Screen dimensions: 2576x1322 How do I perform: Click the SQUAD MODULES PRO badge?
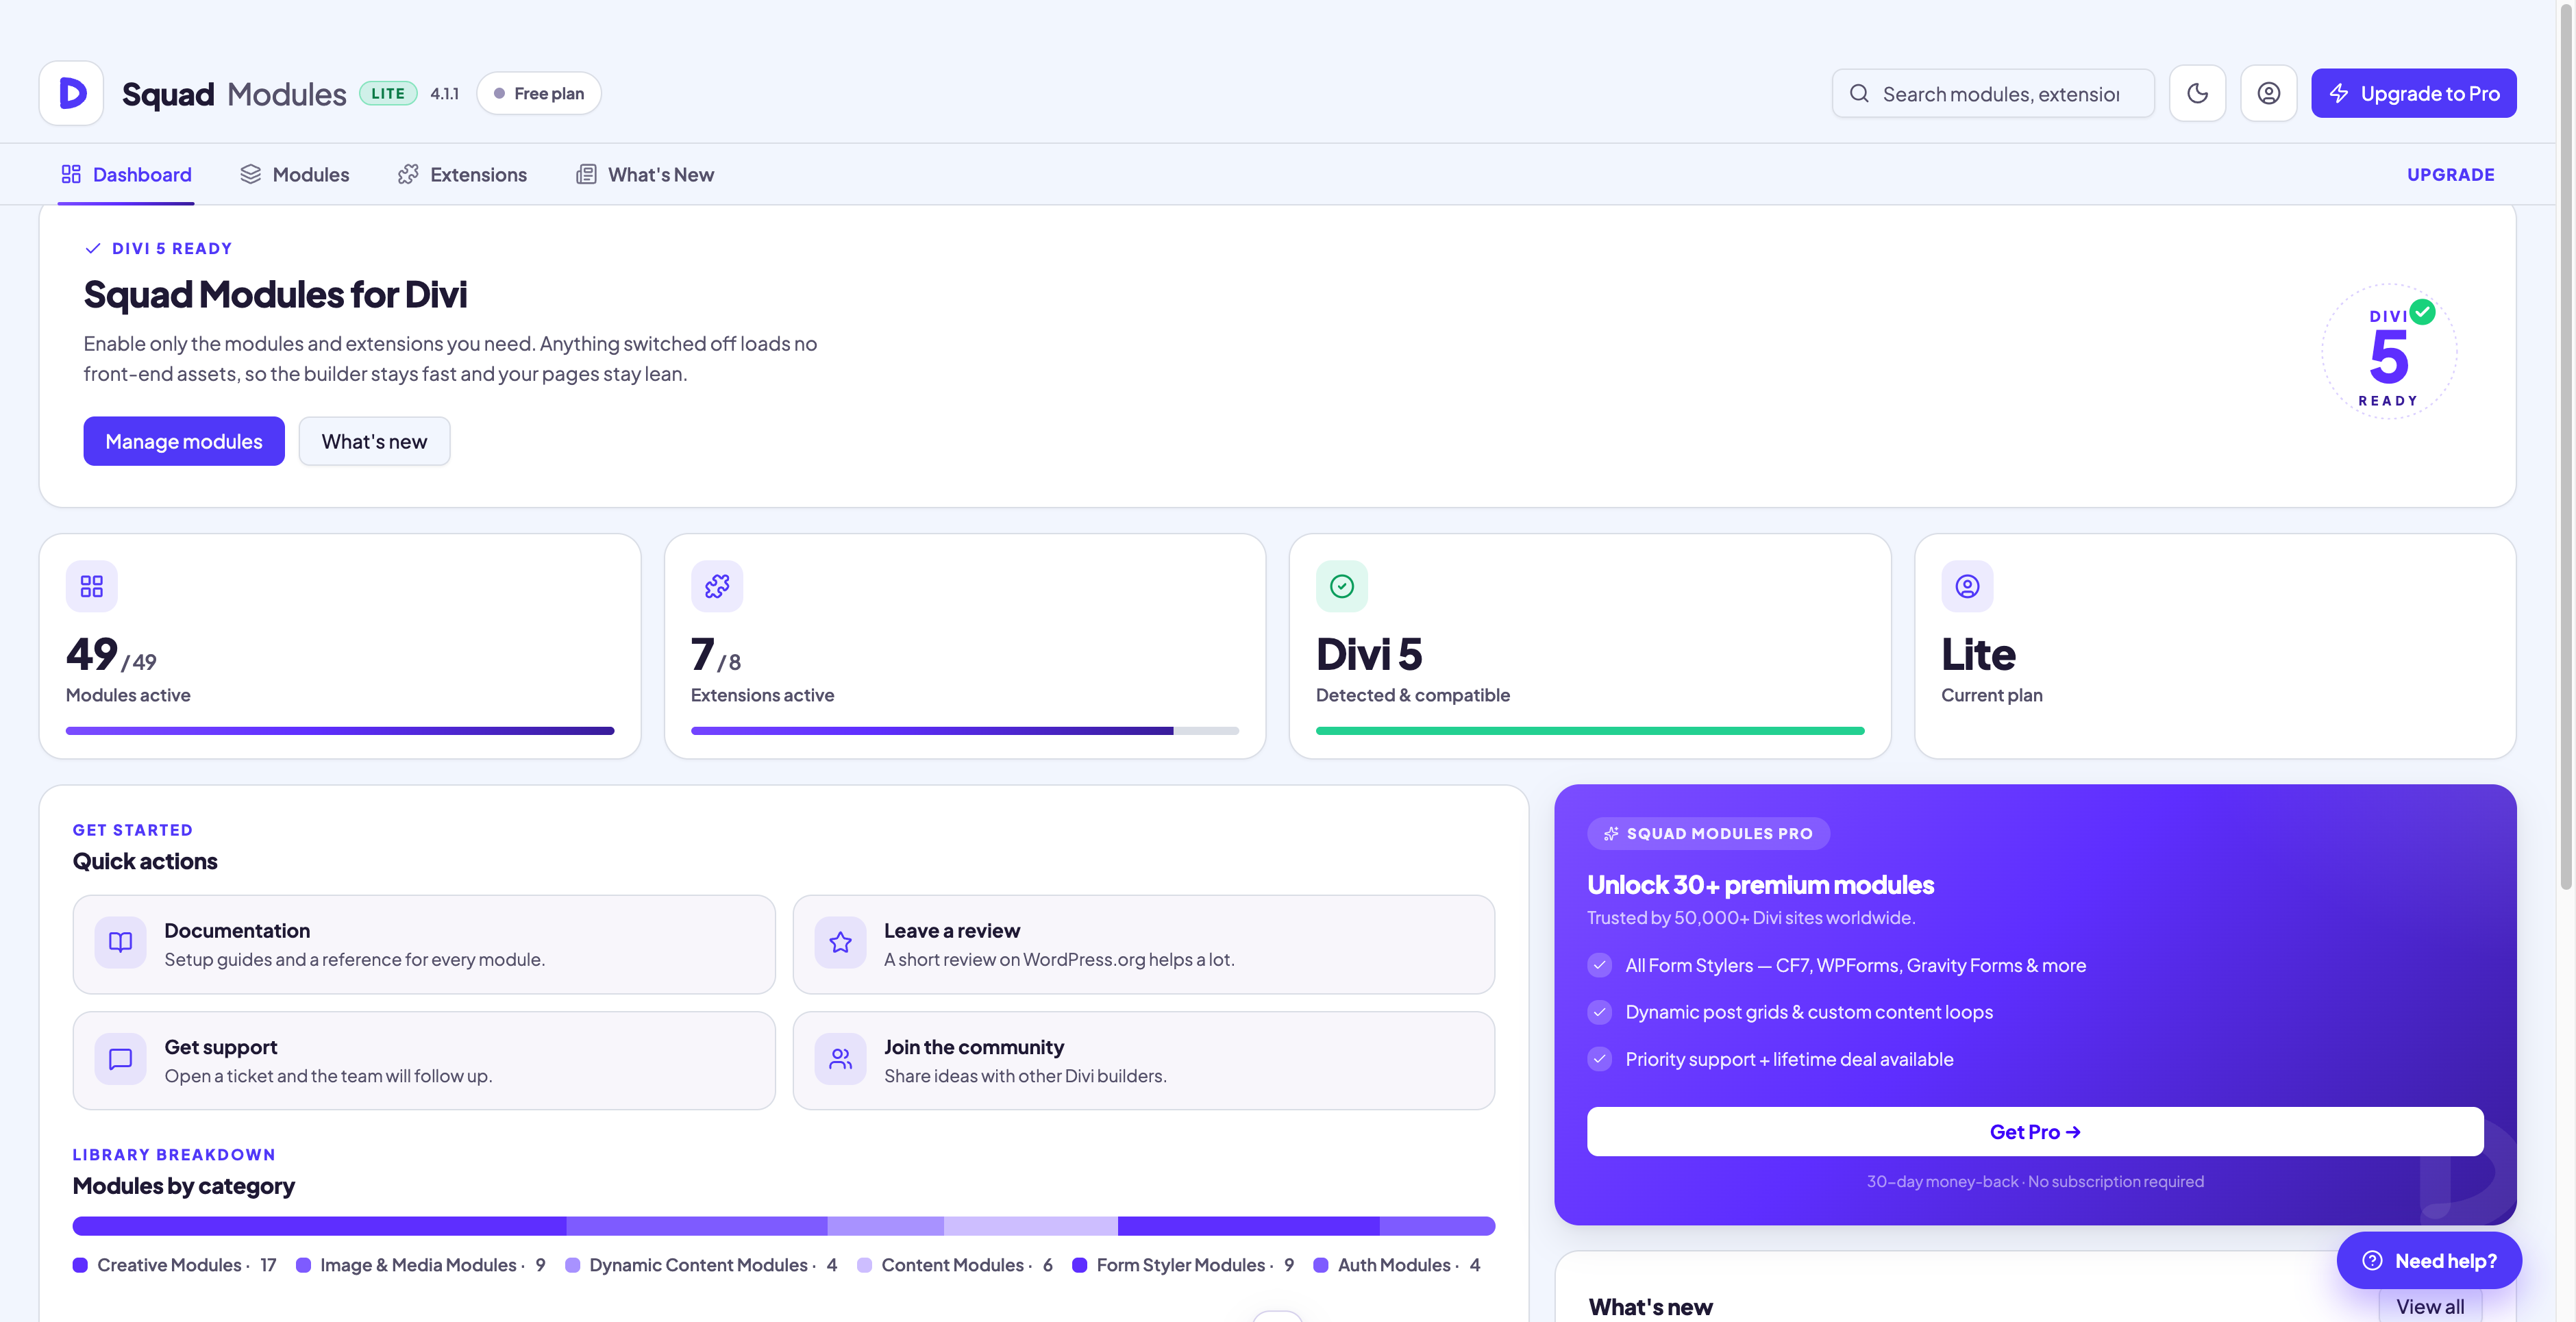1708,833
